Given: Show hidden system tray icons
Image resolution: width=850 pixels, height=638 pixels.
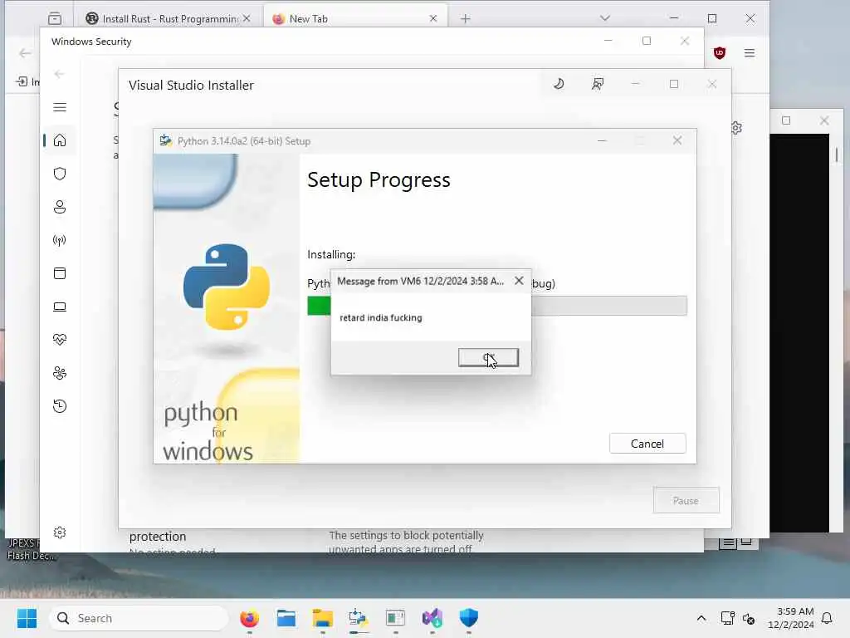Looking at the screenshot, I should click(701, 618).
